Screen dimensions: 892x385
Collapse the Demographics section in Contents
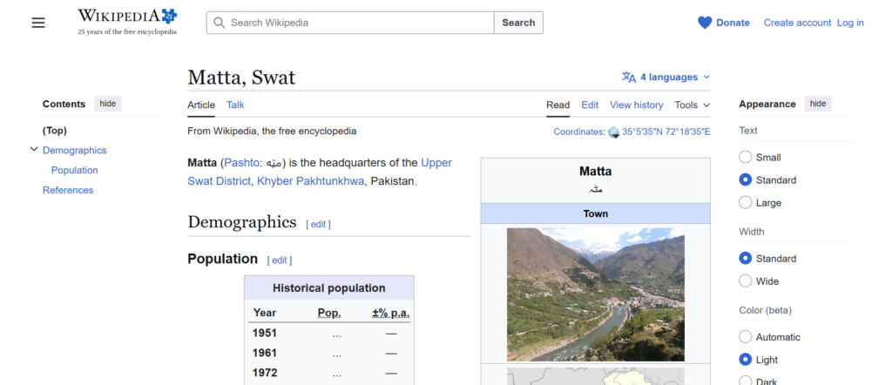click(34, 150)
